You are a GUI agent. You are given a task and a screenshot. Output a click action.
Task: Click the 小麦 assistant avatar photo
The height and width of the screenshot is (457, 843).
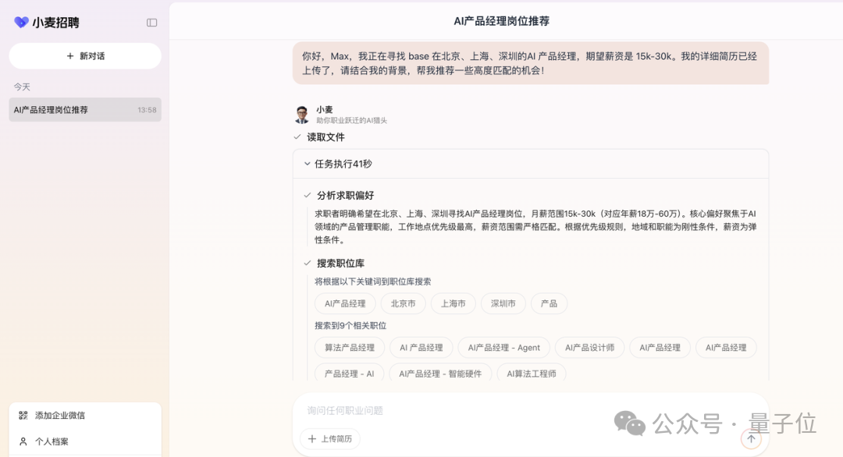pyautogui.click(x=302, y=115)
